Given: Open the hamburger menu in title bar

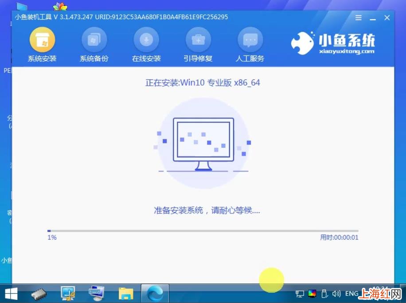Looking at the screenshot, I should pyautogui.click(x=359, y=18).
